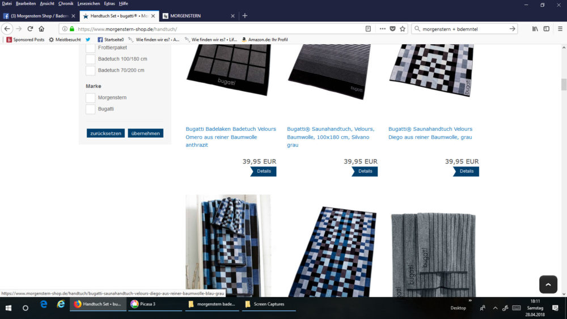Open the Action Center notification icon
Screen dimensions: 567x319
(x=555, y=308)
